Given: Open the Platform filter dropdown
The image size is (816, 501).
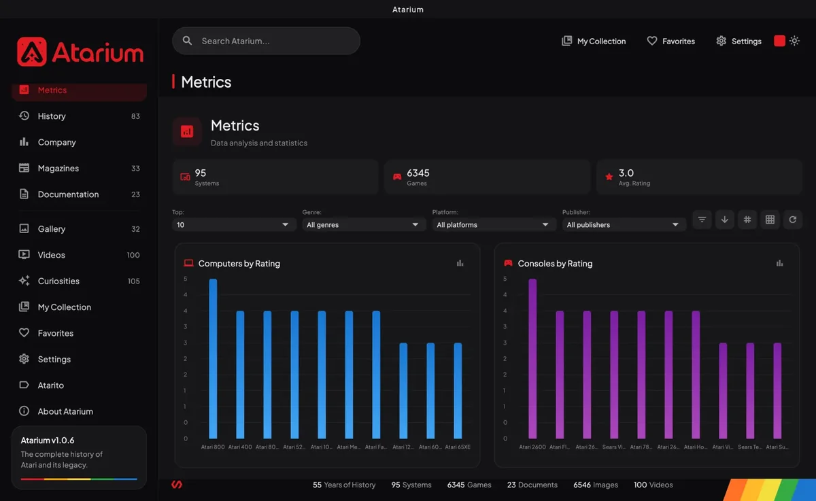Looking at the screenshot, I should click(x=494, y=224).
